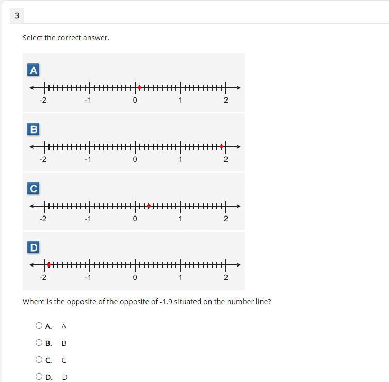Click the 2 label on number line B
This screenshot has height=382, width=389.
[x=226, y=159]
